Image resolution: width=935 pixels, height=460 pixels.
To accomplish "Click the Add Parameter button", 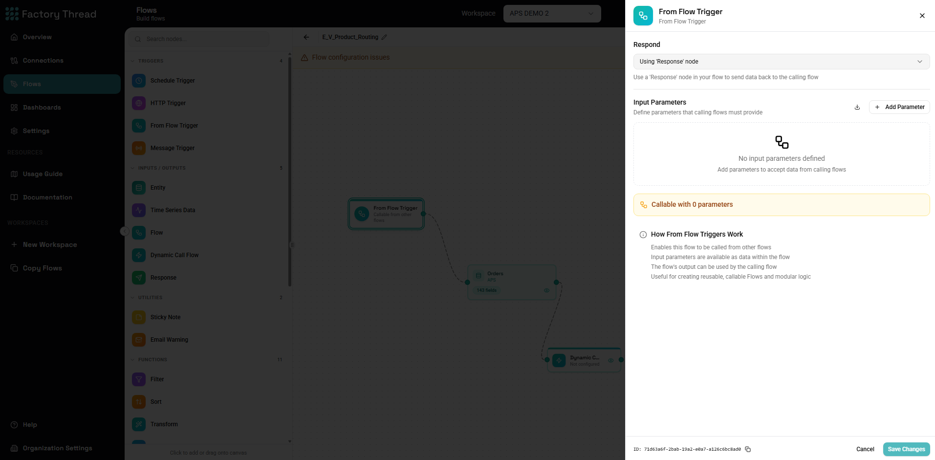I will tap(899, 107).
